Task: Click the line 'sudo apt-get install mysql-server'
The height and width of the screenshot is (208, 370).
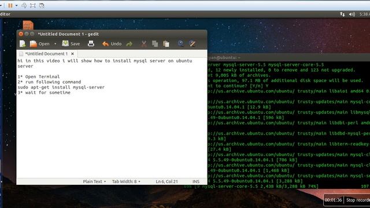Action: tap(61, 87)
